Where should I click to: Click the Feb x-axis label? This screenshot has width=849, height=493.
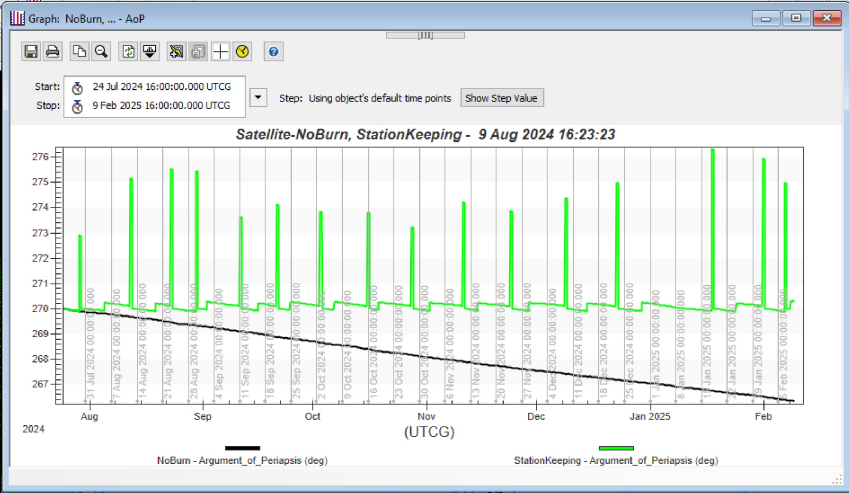(763, 416)
